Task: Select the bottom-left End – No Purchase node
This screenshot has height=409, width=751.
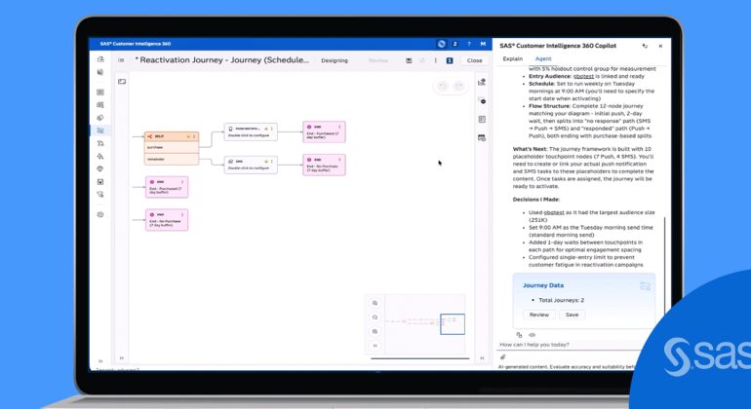Action: point(167,220)
